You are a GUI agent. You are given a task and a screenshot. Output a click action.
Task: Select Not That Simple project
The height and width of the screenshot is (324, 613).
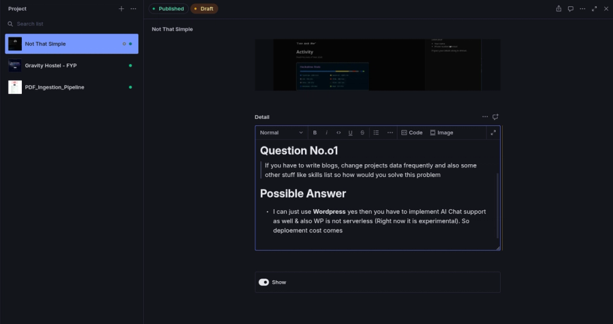click(x=72, y=44)
